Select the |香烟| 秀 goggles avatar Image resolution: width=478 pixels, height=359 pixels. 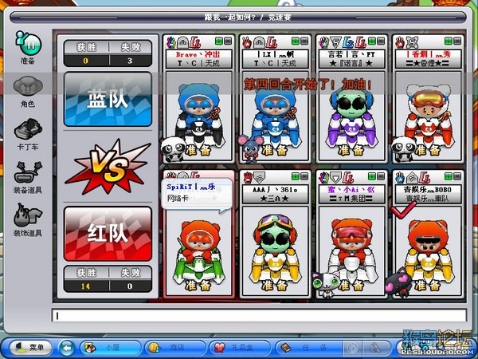tap(429, 114)
